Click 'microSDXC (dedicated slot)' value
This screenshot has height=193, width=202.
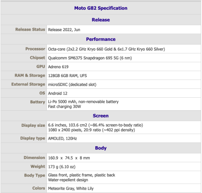[72, 84]
